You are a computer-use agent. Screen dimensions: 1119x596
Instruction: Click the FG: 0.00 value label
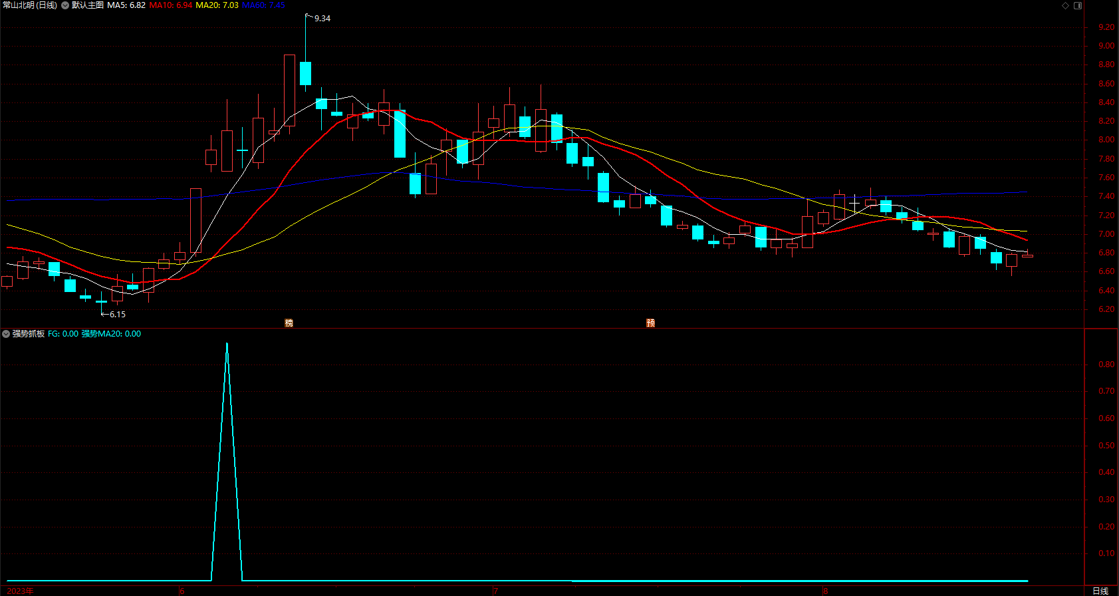pyautogui.click(x=63, y=334)
